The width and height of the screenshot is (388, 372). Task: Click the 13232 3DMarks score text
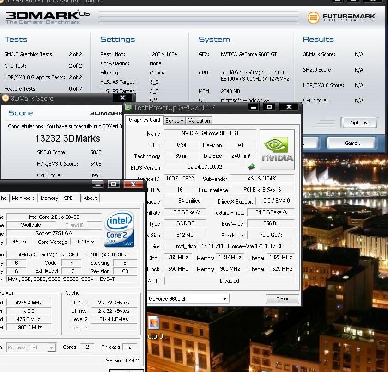67,138
